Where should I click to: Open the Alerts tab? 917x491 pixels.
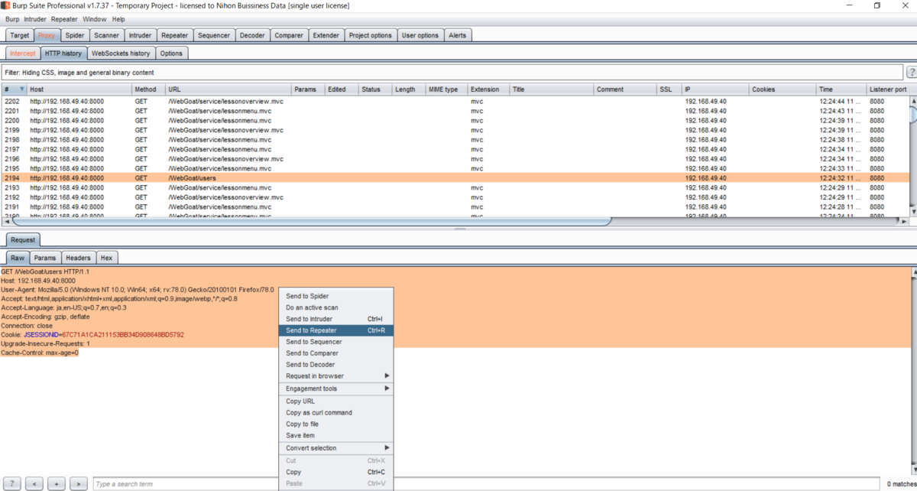click(x=458, y=35)
